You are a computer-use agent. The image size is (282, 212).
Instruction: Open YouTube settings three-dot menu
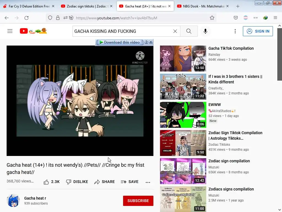pos(235,31)
